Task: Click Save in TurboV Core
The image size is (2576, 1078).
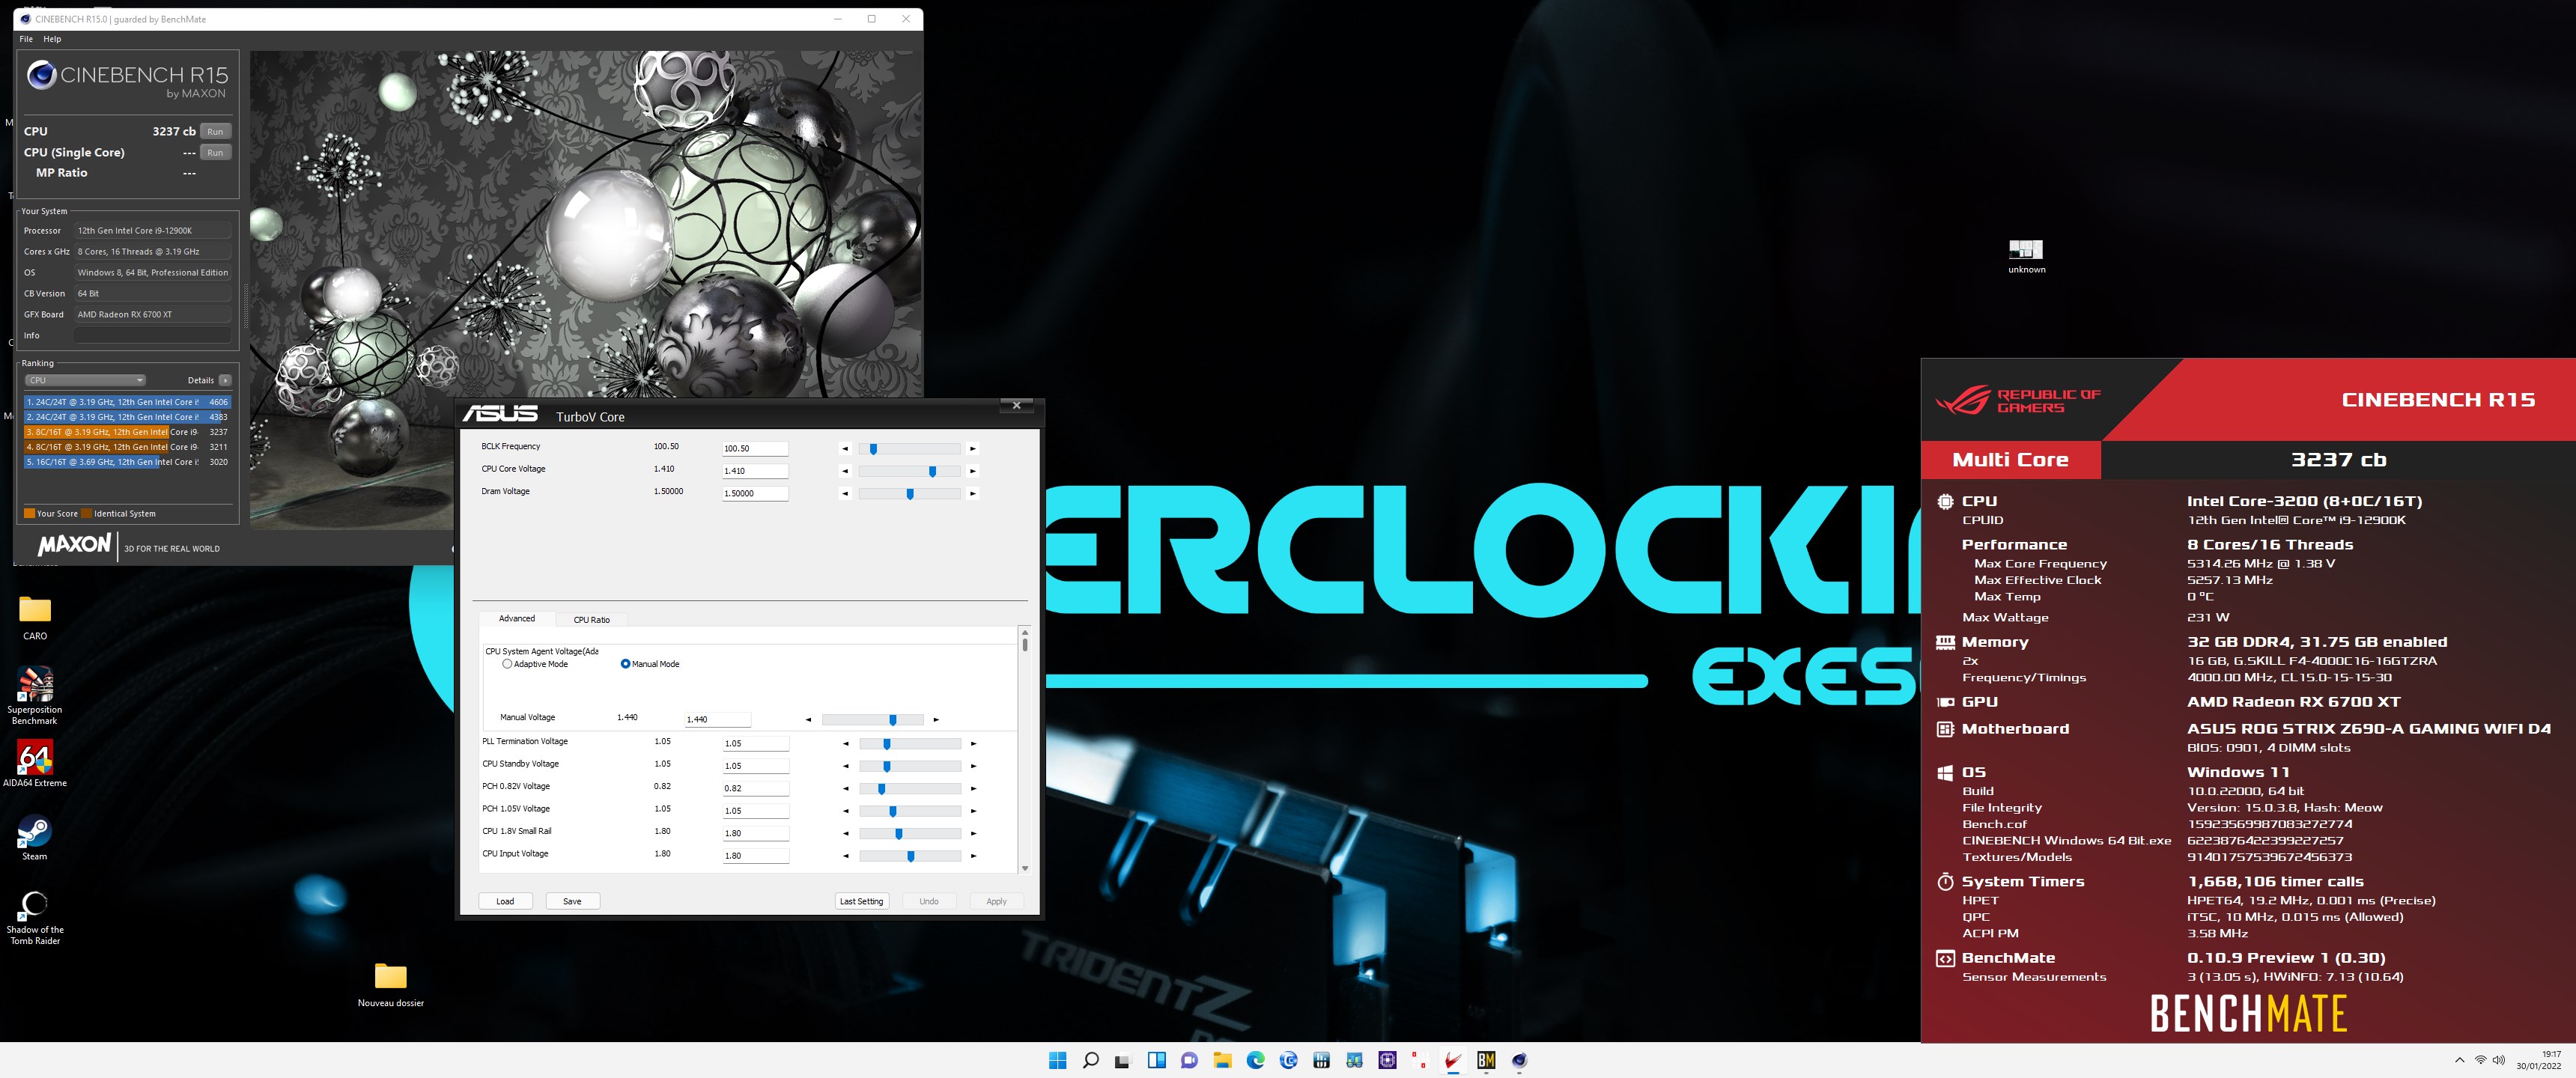Action: pos(572,901)
